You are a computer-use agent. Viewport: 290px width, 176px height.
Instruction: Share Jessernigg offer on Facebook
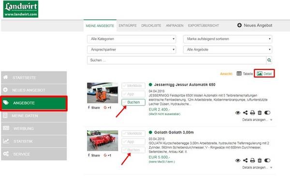(94, 108)
